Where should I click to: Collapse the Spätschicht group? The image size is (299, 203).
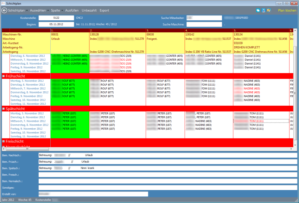(x=4, y=109)
